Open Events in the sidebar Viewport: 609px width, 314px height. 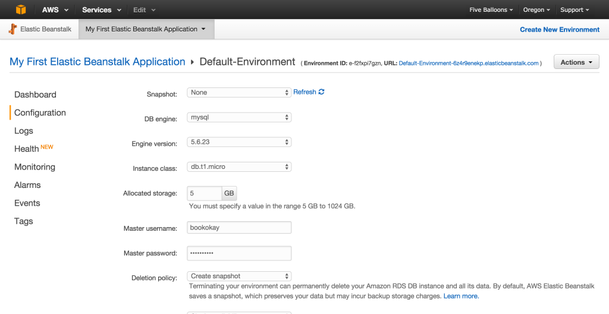coord(27,203)
